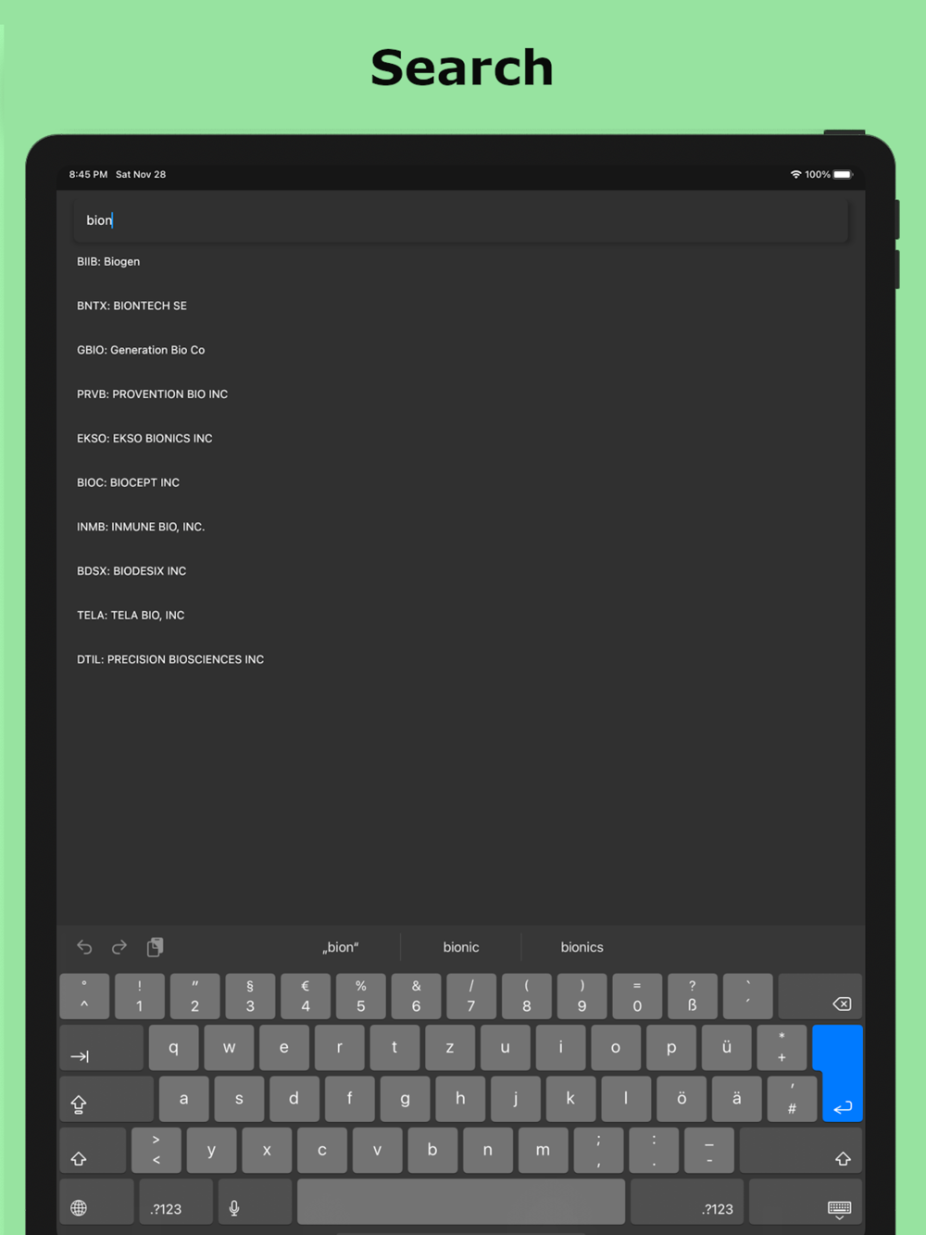Tap the '0' equals key

click(637, 996)
